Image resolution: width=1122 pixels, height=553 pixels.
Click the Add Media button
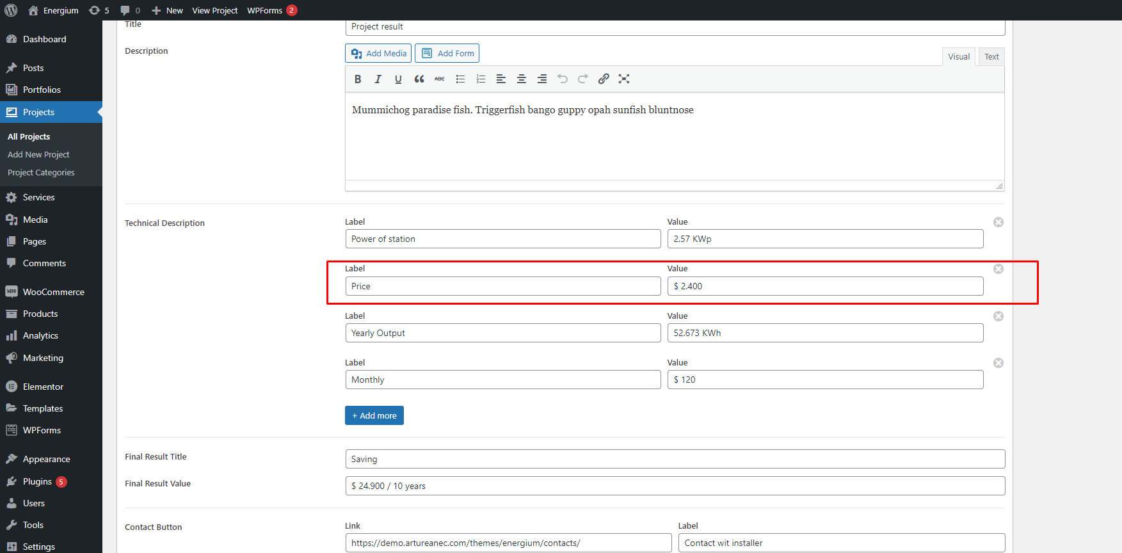point(378,53)
